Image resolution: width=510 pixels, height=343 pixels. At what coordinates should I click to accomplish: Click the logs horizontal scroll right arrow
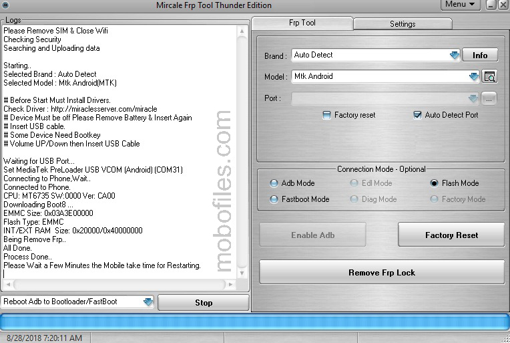tap(230, 284)
